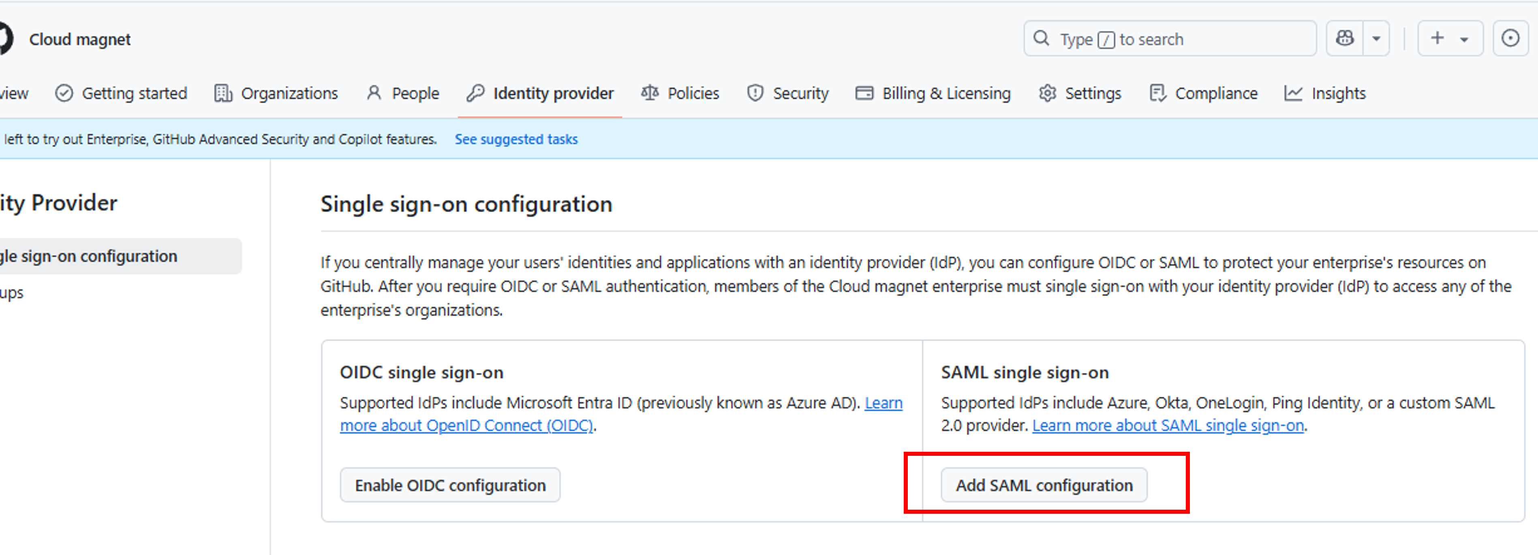1538x555 pixels.
Task: Click the Insights graph icon
Action: (x=1293, y=94)
